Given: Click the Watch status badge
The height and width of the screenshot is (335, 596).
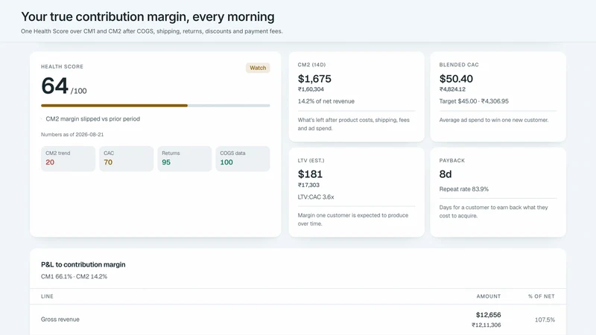Looking at the screenshot, I should (258, 68).
